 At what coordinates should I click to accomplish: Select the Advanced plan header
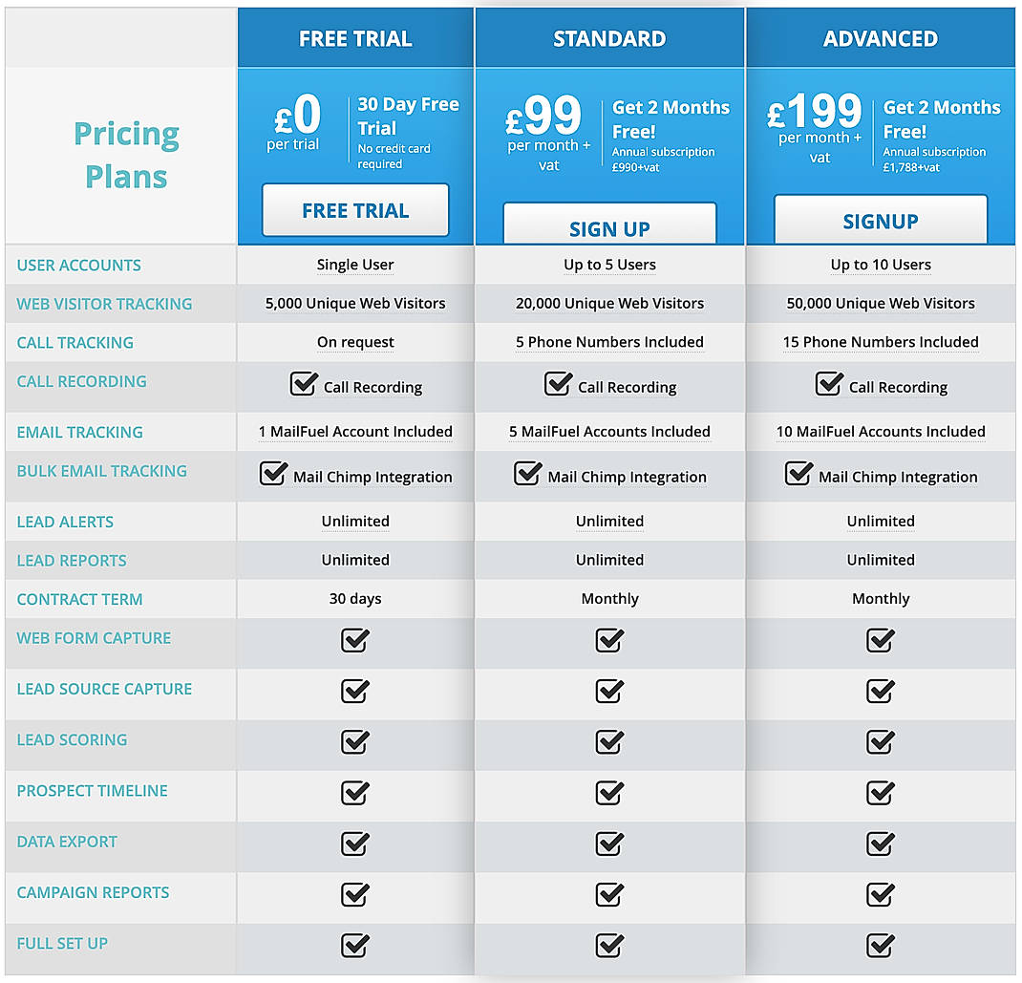[x=881, y=38]
